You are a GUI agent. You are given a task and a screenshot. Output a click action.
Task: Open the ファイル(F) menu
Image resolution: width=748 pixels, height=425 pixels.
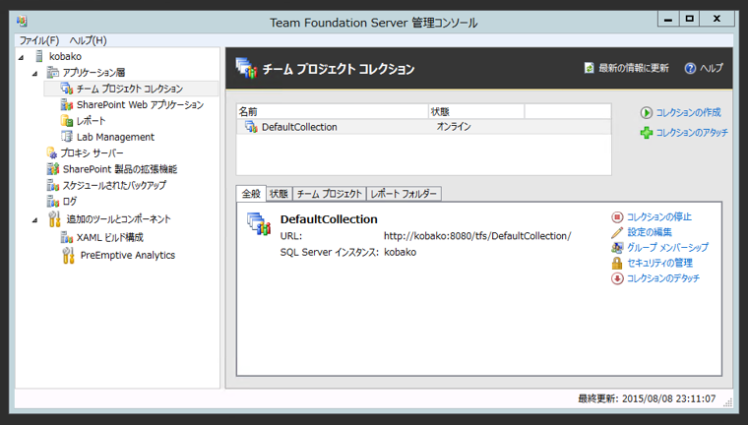pos(39,40)
